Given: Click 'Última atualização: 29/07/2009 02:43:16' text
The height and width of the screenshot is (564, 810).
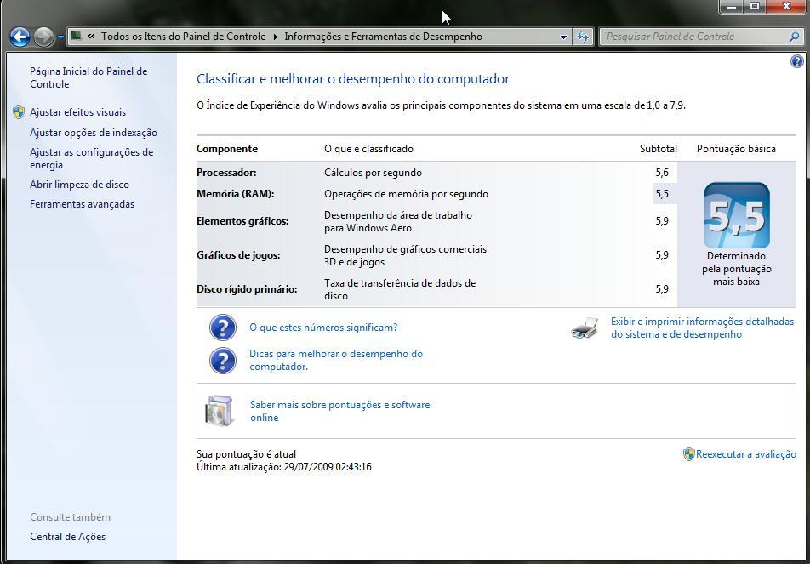Looking at the screenshot, I should 284,467.
